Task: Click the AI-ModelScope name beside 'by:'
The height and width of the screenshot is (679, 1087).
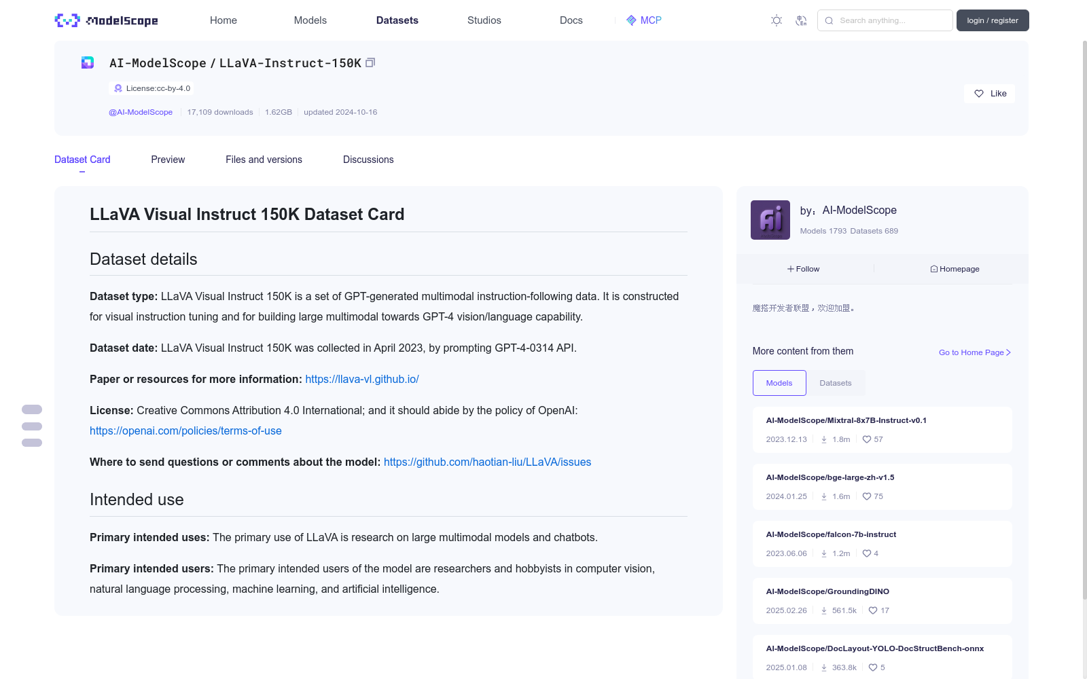Action: pyautogui.click(x=859, y=210)
